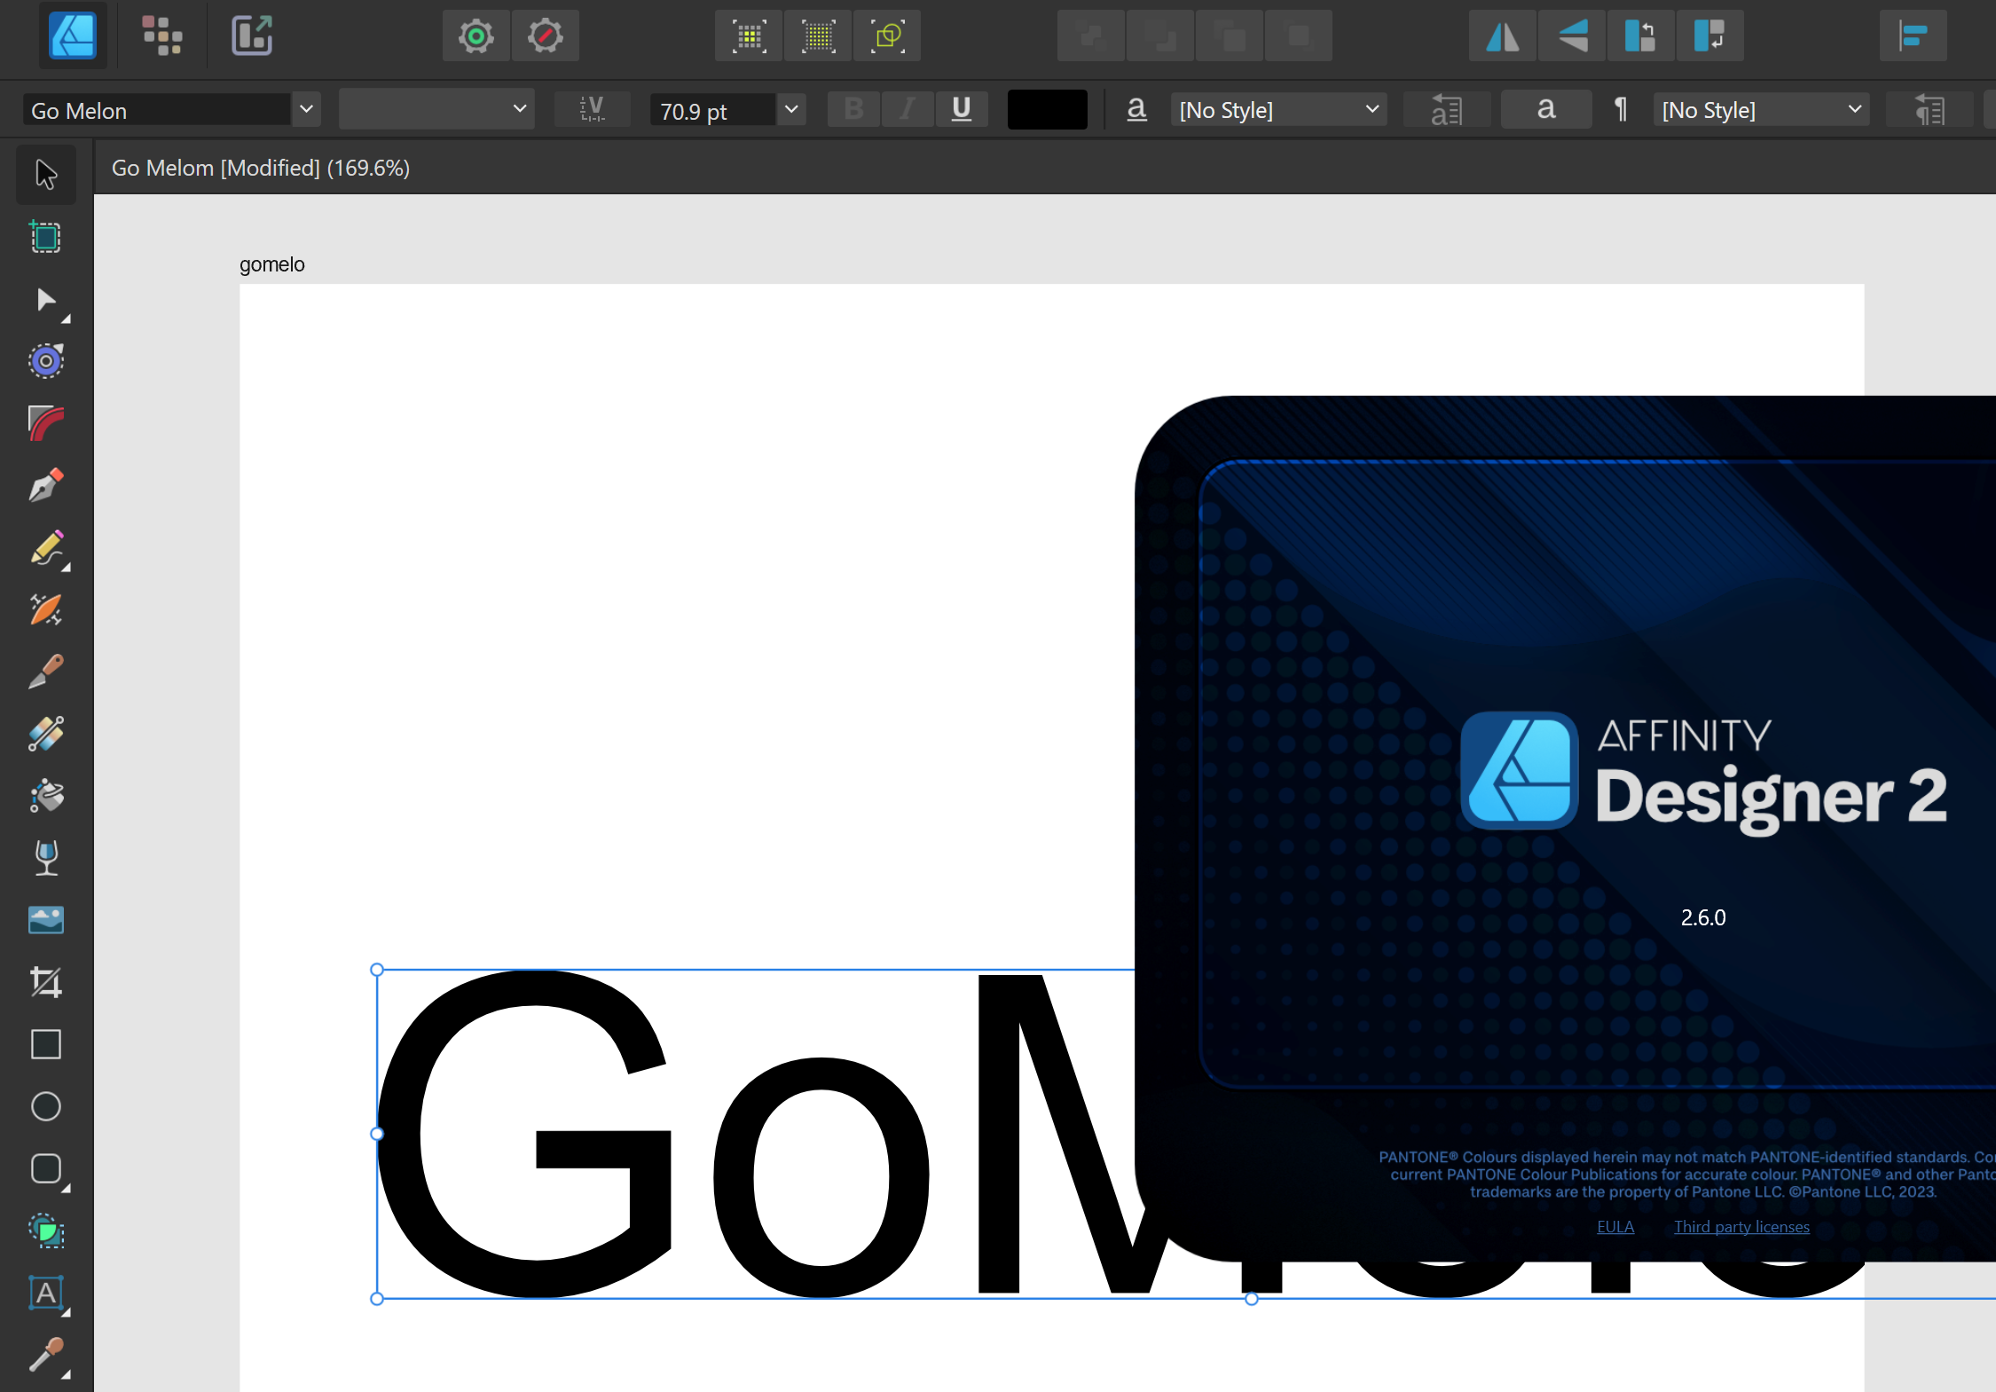Select the Transparency tool
This screenshot has width=1996, height=1392.
pos(46,858)
